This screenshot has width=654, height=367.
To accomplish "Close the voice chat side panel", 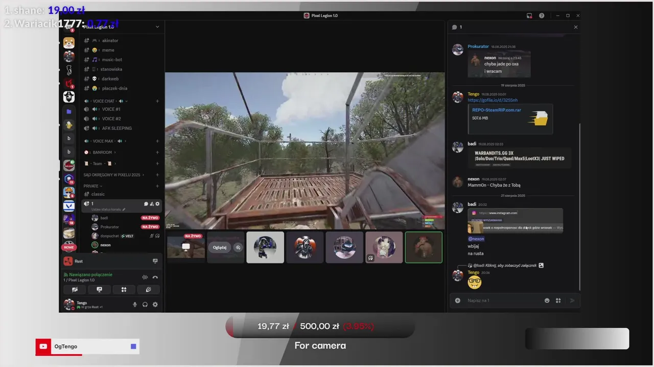I will tap(576, 27).
